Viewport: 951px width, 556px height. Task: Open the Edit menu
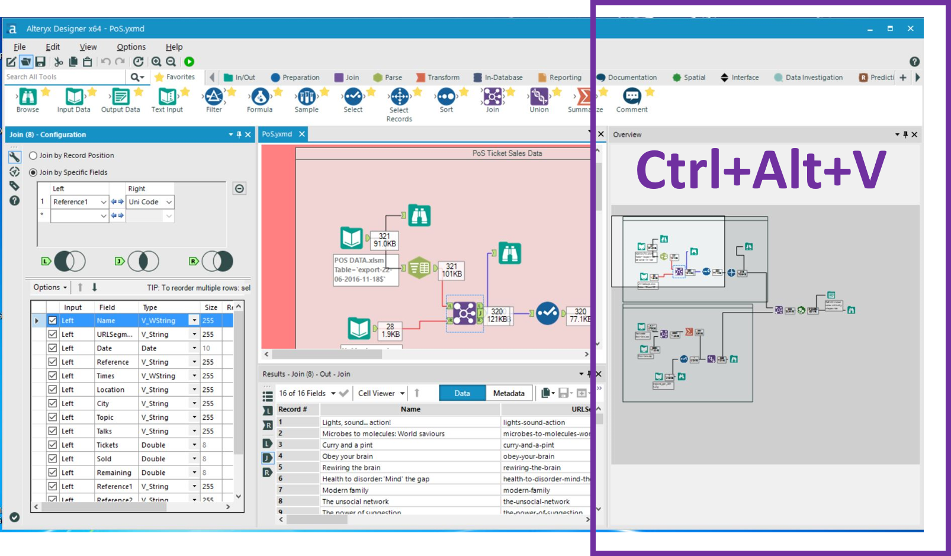tap(53, 47)
